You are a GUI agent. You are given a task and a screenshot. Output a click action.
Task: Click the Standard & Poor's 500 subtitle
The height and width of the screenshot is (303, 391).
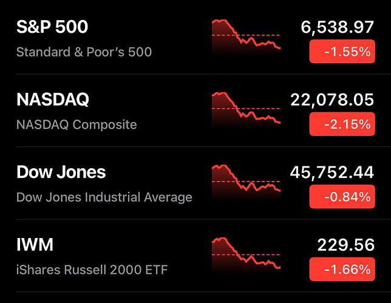[x=84, y=52]
